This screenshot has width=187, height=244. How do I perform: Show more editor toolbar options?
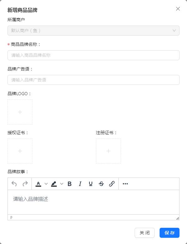click(125, 184)
